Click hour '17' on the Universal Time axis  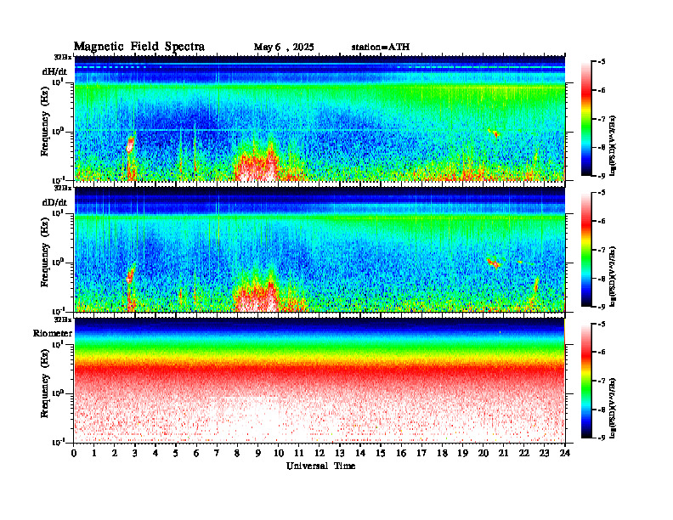click(421, 454)
